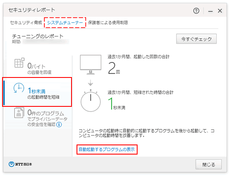Open the help question mark icon
The width and height of the screenshot is (230, 178).
point(196,11)
